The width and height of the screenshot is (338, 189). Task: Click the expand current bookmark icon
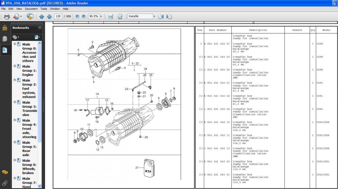[x=37, y=37]
